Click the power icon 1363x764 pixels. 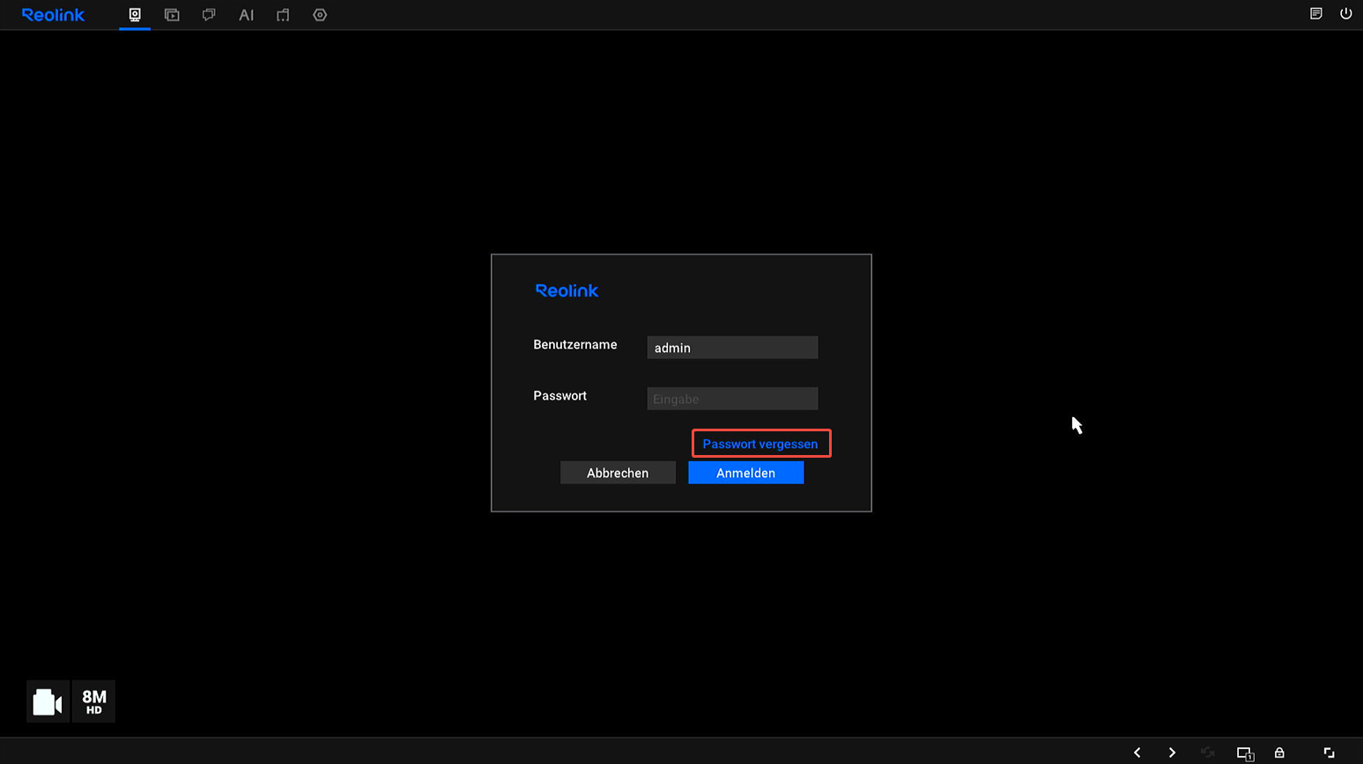click(x=1346, y=13)
